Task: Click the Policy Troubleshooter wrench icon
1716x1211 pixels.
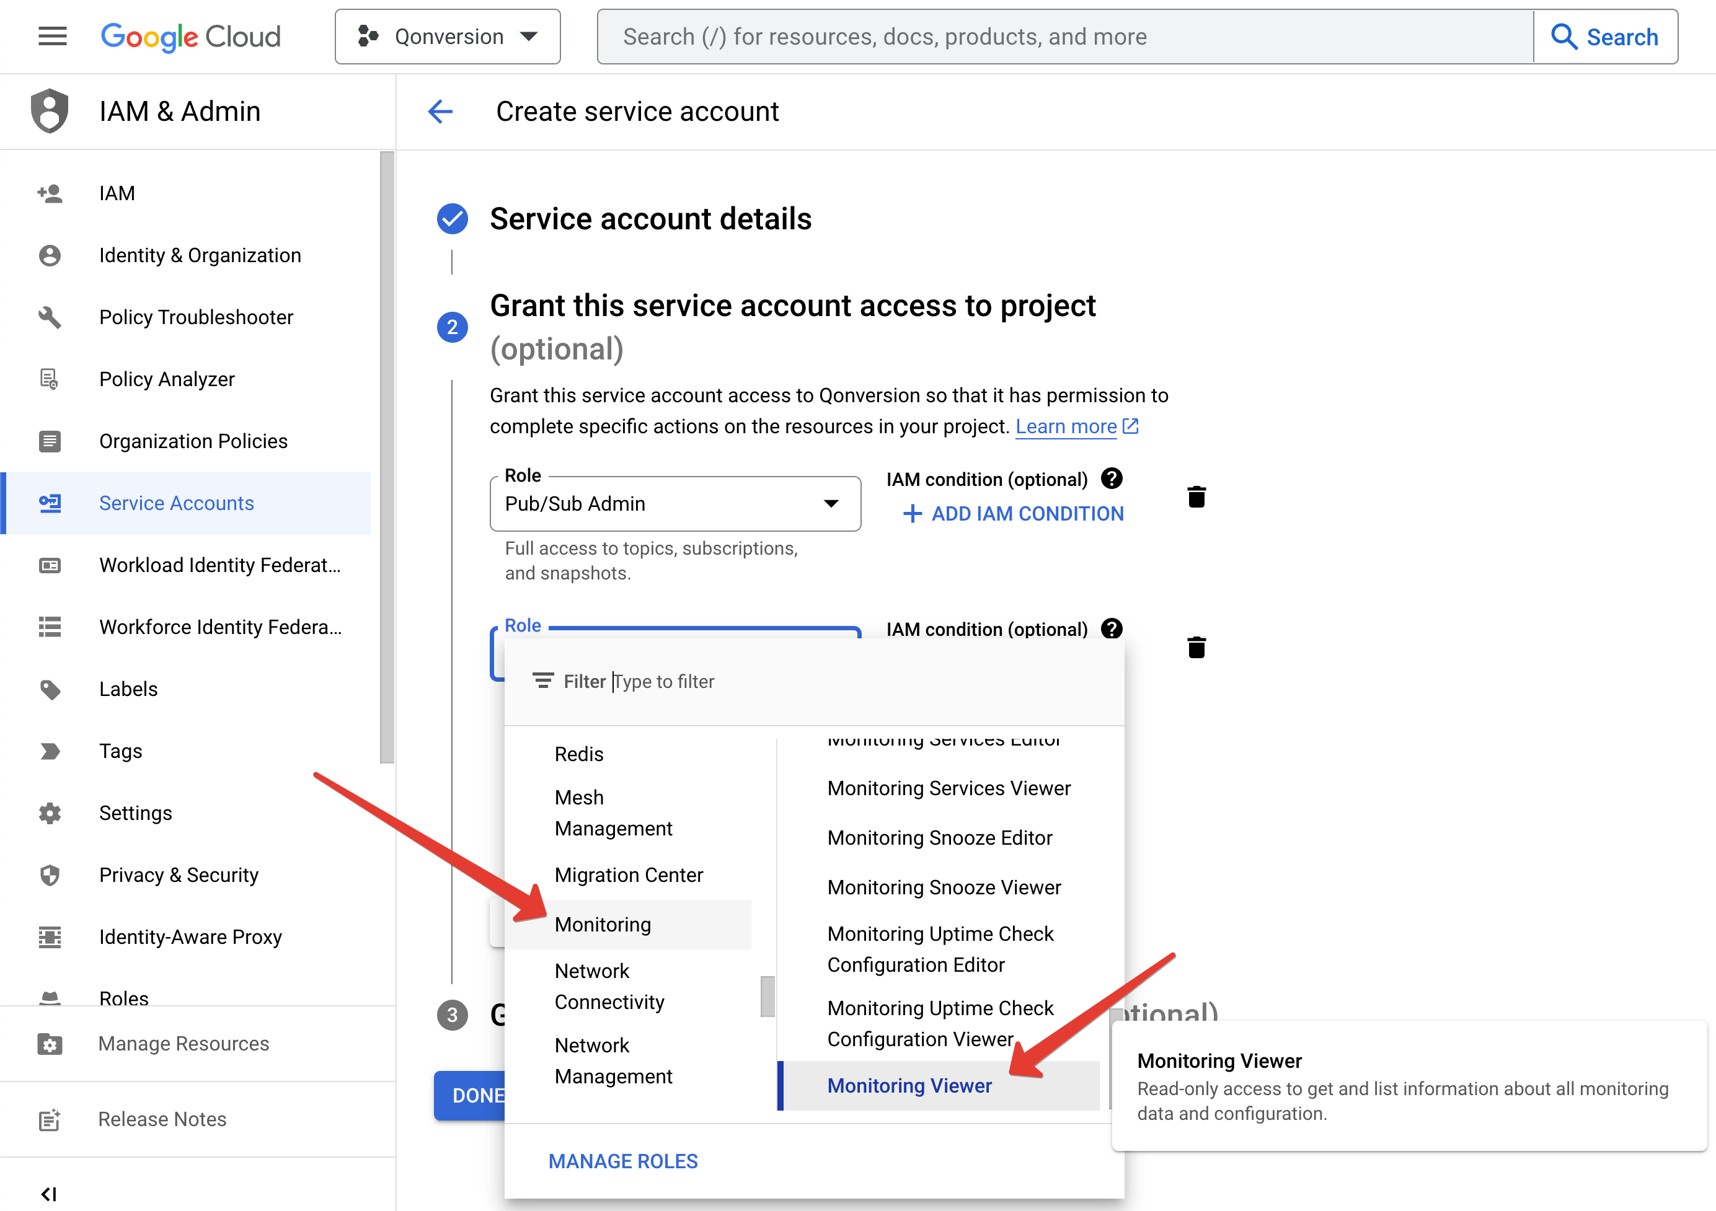Action: tap(50, 317)
